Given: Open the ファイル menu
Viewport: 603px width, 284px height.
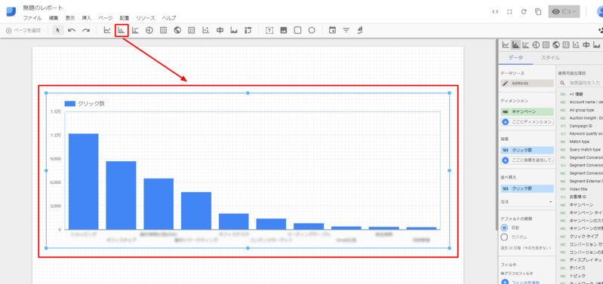Looking at the screenshot, I should tap(32, 18).
